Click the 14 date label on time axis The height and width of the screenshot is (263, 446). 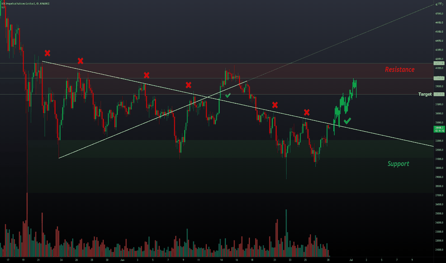[x=221, y=260]
